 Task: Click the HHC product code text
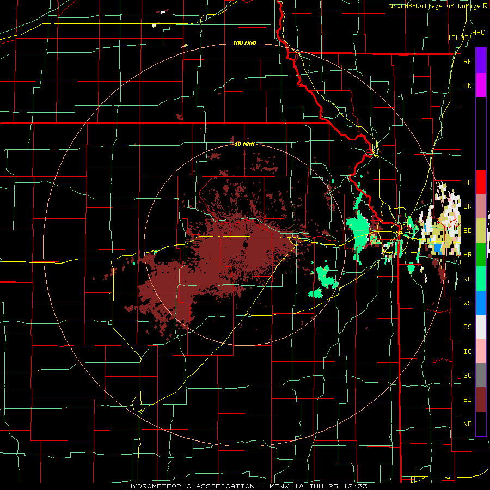click(x=479, y=33)
